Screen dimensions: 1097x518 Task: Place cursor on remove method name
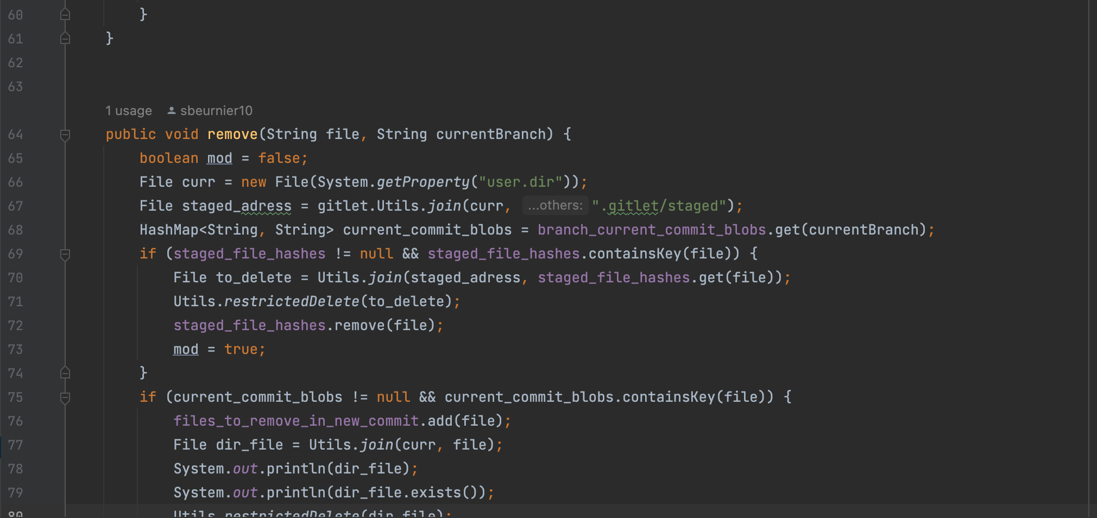[232, 134]
